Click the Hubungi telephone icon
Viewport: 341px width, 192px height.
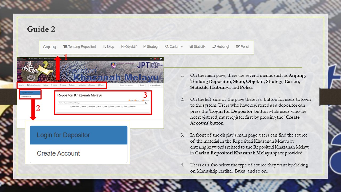point(214,47)
